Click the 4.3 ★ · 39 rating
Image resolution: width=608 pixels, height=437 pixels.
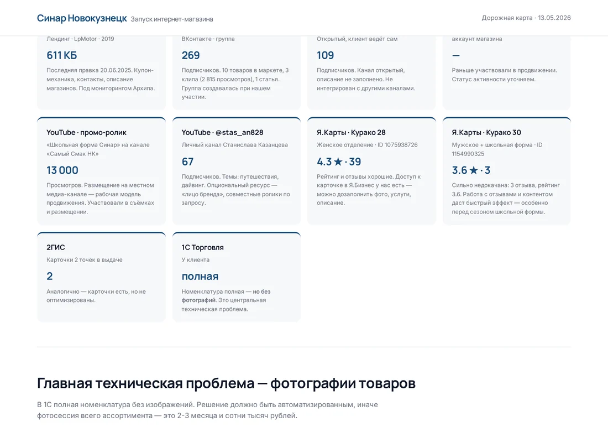click(339, 162)
